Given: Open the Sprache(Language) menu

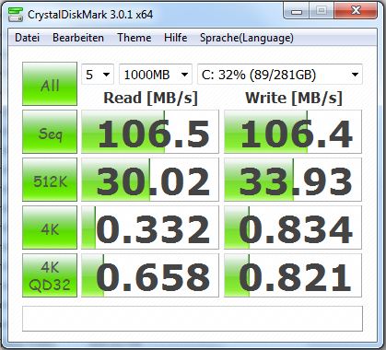Looking at the screenshot, I should pyautogui.click(x=247, y=38).
